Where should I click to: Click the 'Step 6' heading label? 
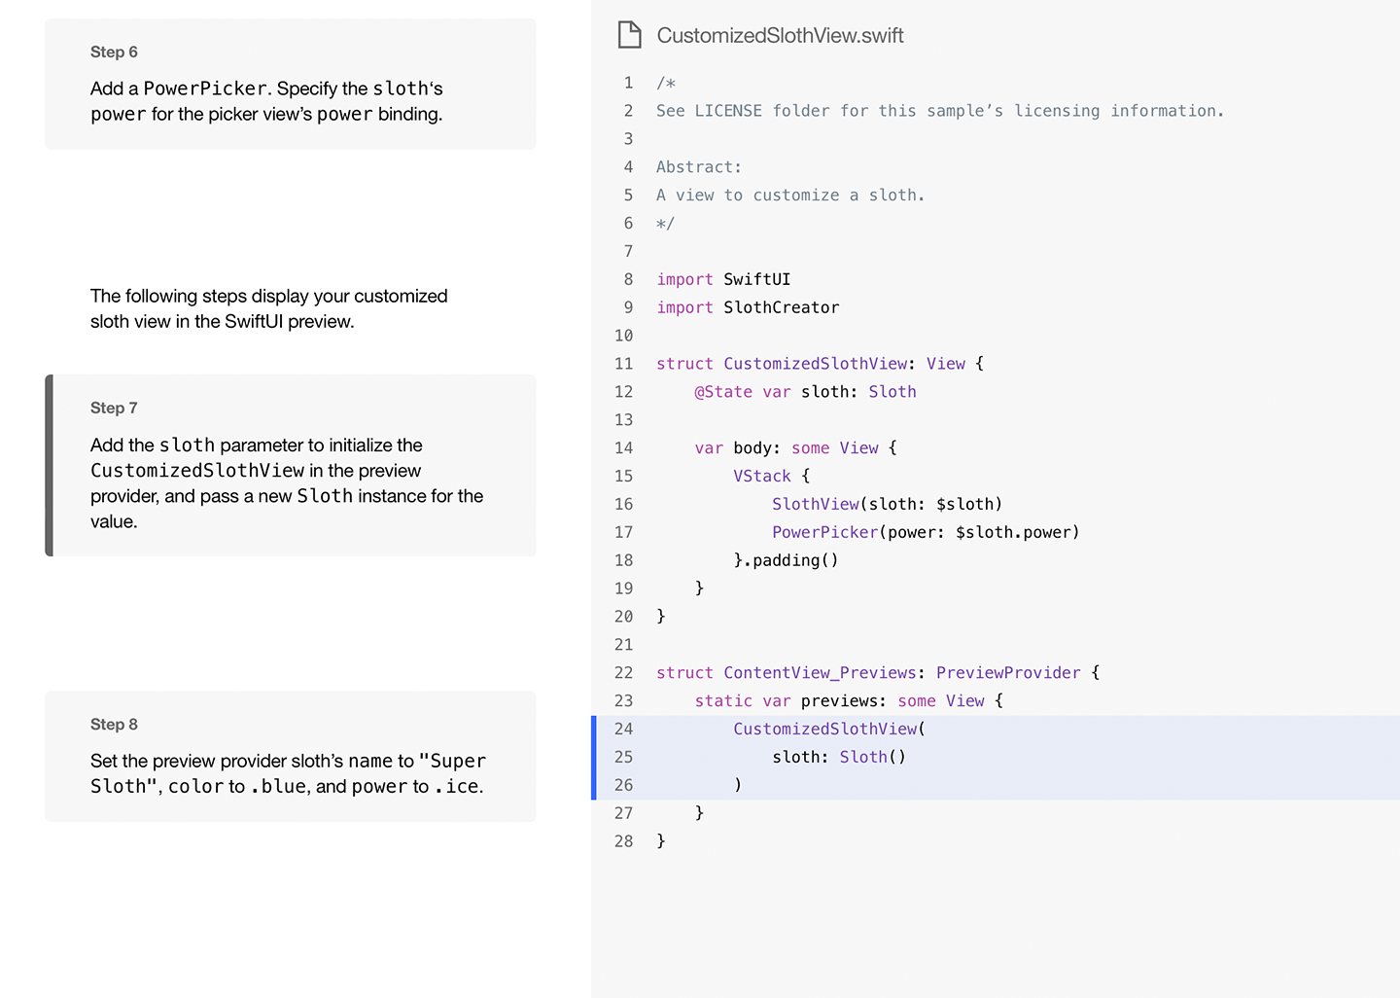[x=114, y=52]
